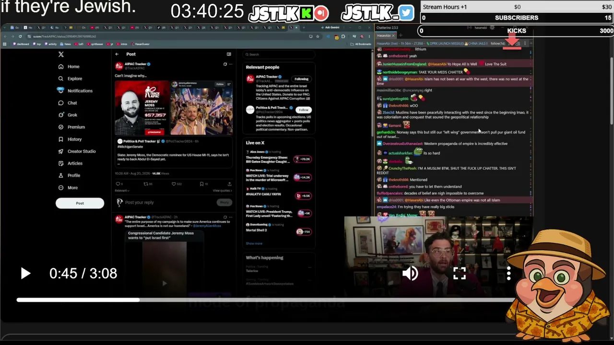Click username OverzealousEuthanasiast in the chat
Image resolution: width=614 pixels, height=345 pixels.
402,144
